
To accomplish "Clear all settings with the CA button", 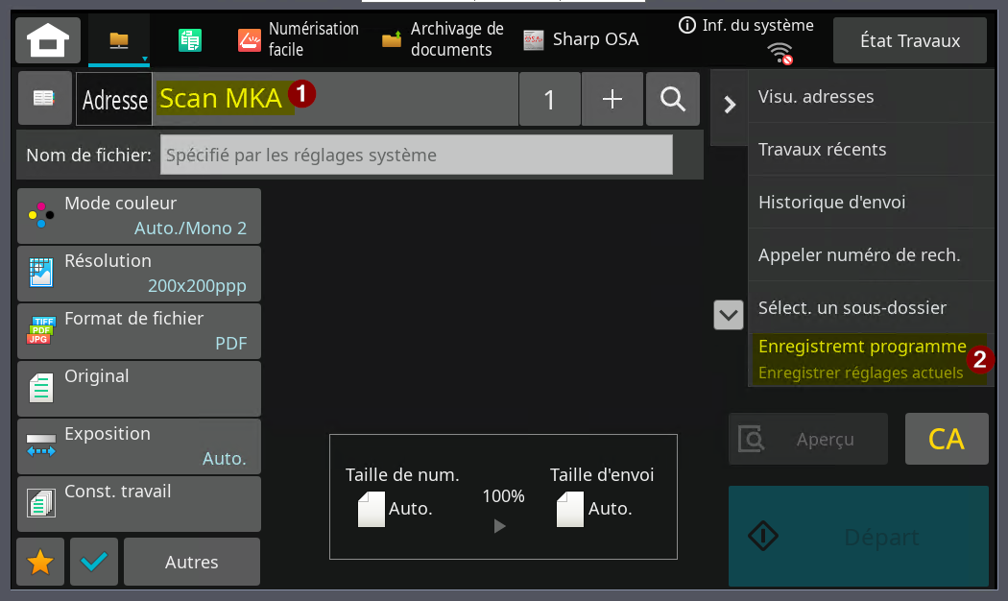I will point(947,439).
